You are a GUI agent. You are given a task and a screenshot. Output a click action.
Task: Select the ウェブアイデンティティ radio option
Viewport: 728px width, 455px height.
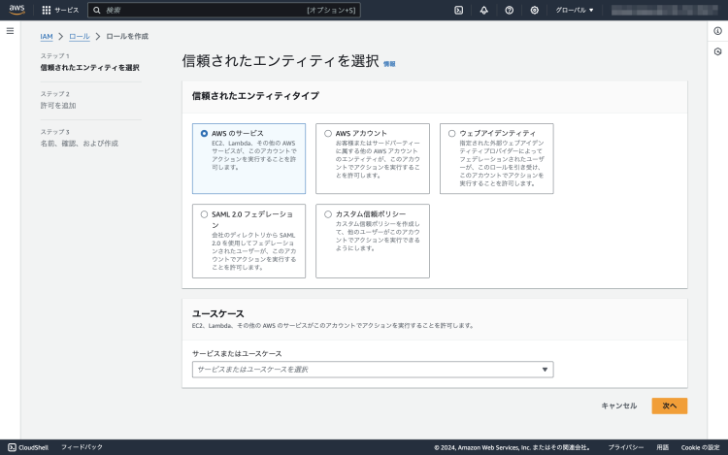(x=451, y=134)
